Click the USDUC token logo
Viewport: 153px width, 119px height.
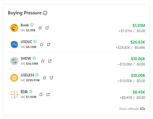[x=14, y=44]
